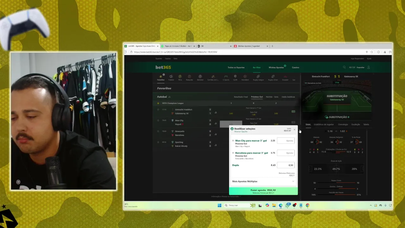Switch to Odds Asiáticas market tab
This screenshot has width=405, height=228.
coord(288,97)
